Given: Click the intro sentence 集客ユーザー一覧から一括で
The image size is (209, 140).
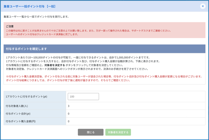Looking at the screenshot, I should [x=36, y=17].
